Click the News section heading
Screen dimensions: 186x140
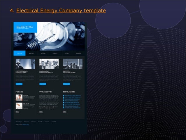pyautogui.click(x=19, y=92)
